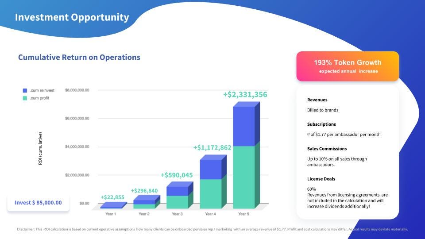Click the $2,000,000.00 axis value
425x239 pixels.
(x=77, y=175)
